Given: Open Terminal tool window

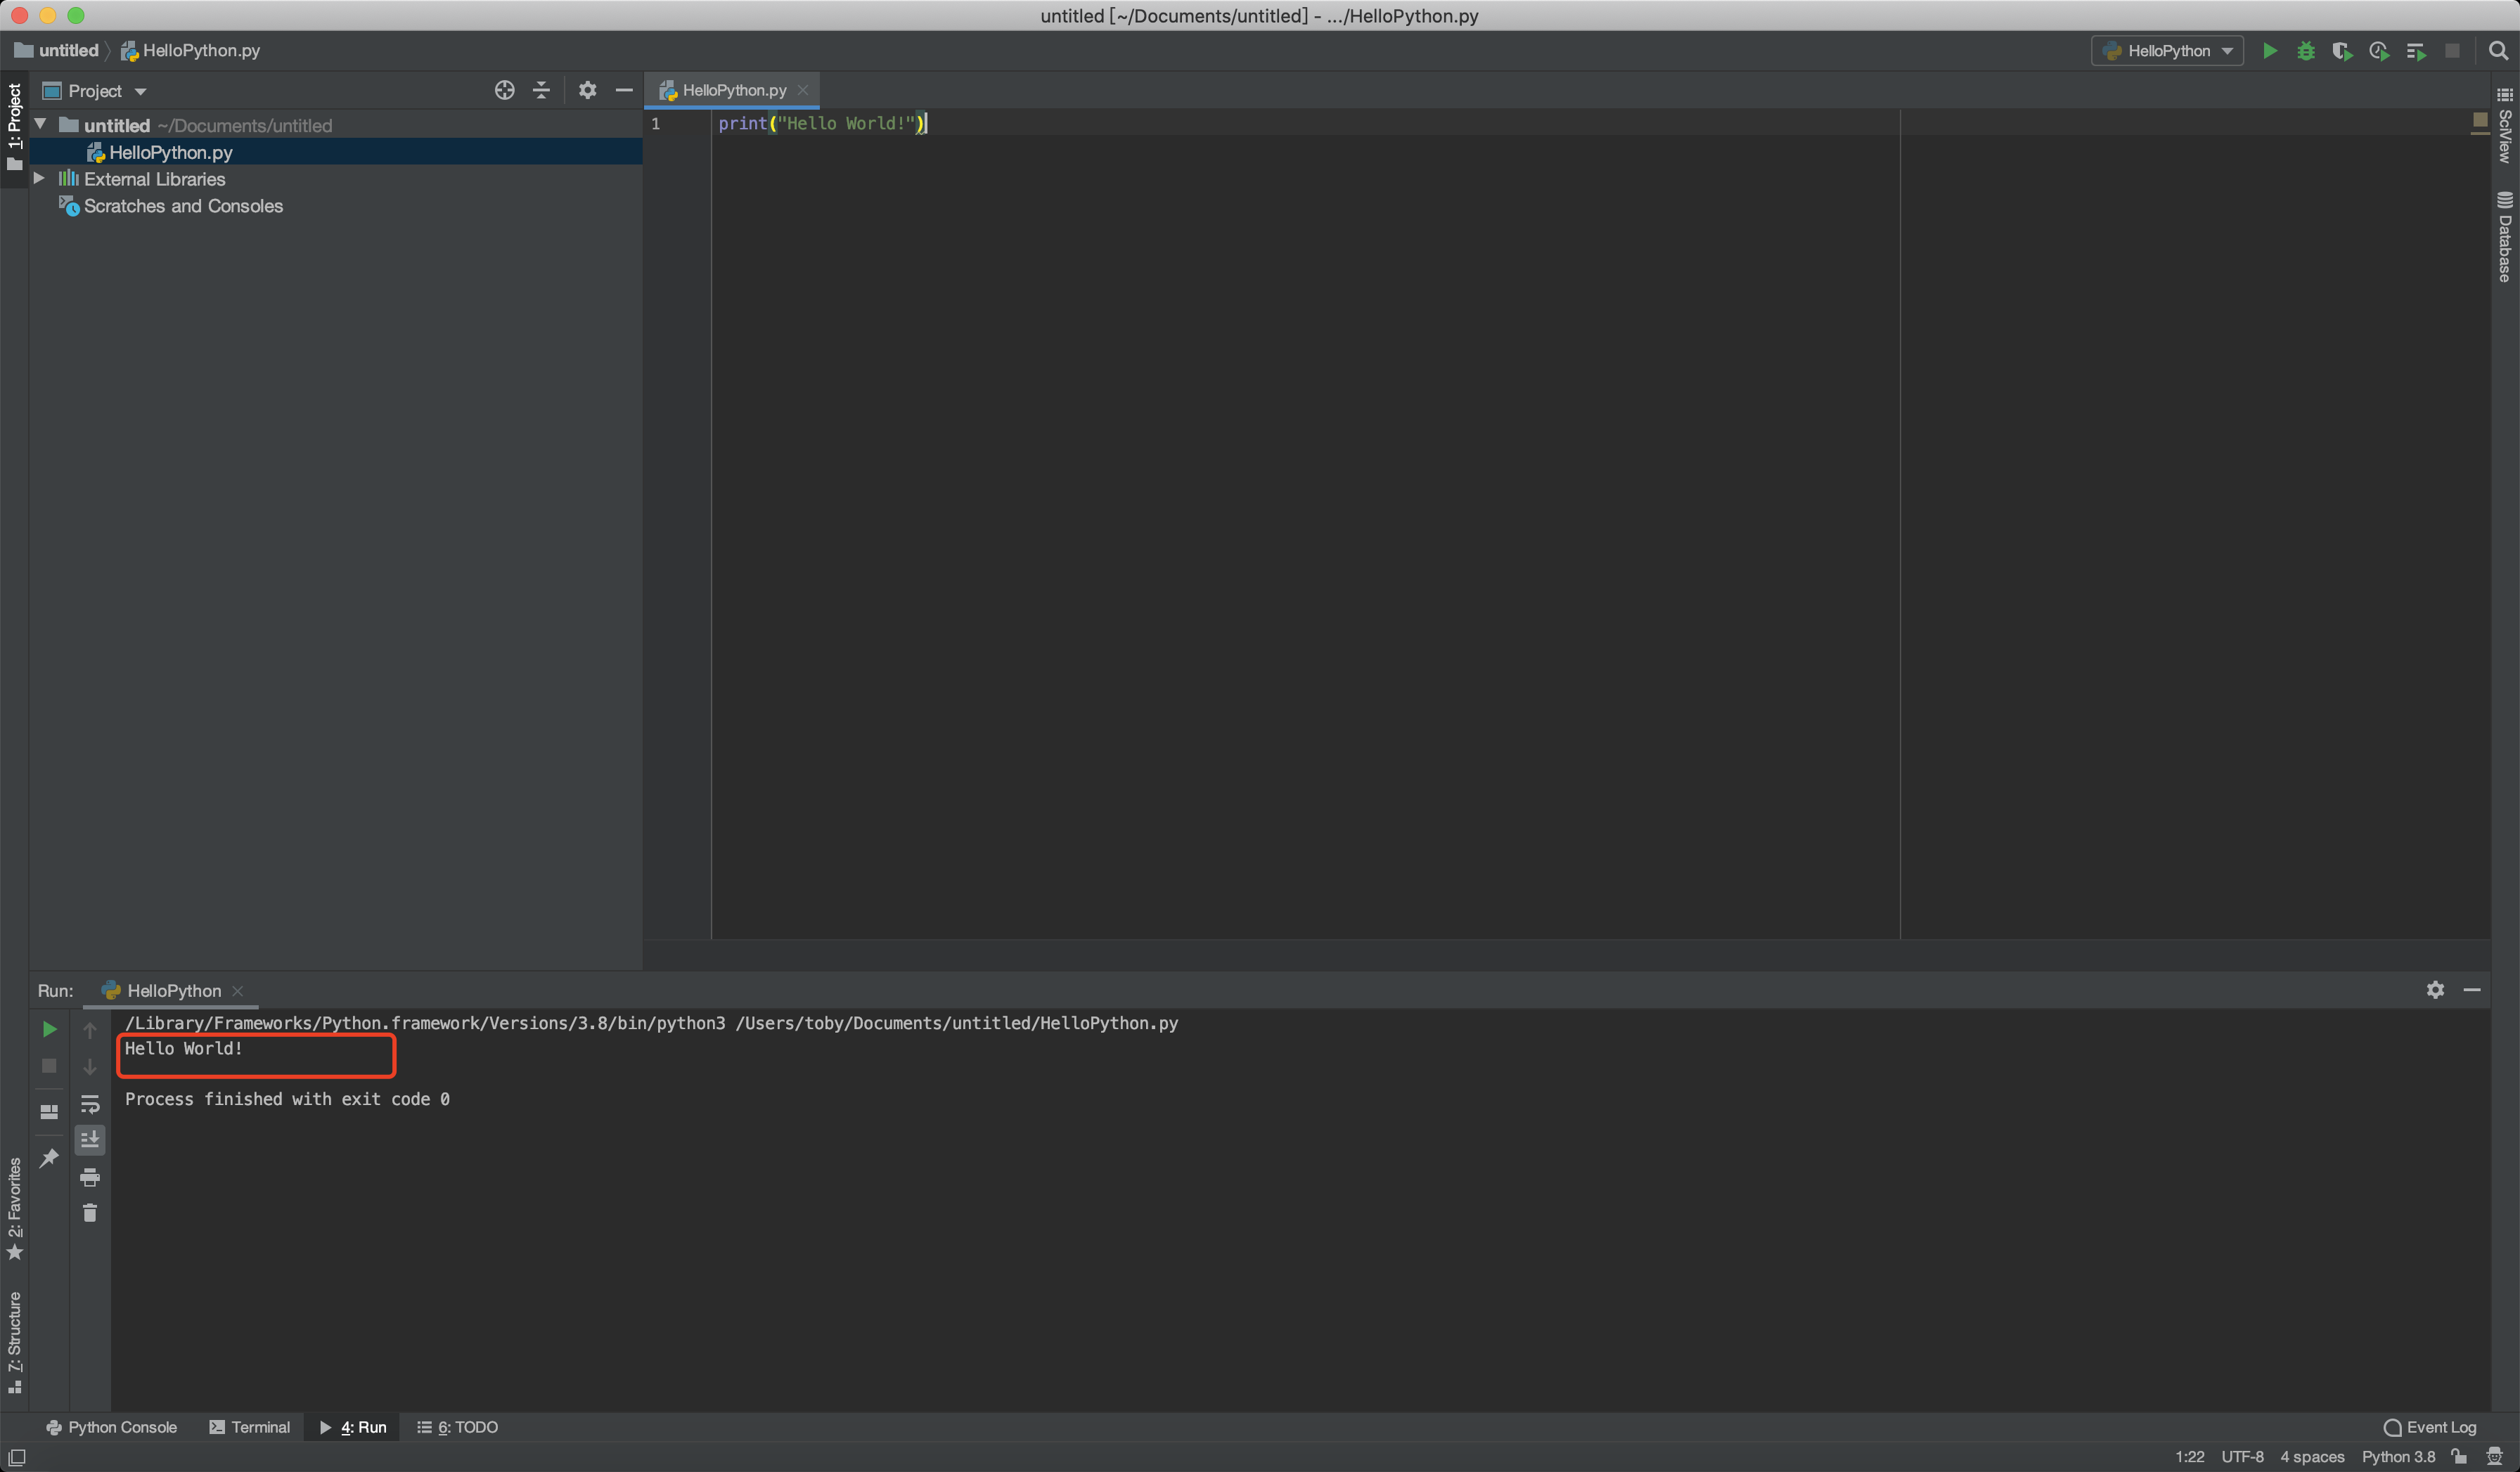Looking at the screenshot, I should pos(250,1427).
